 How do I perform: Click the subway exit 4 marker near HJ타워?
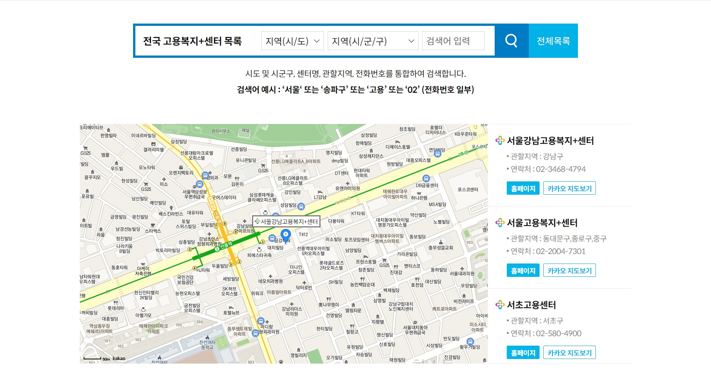[x=194, y=268]
